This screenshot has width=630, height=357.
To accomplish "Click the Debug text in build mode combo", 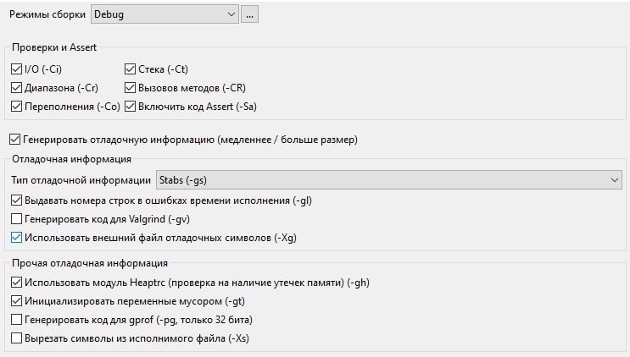I will click(109, 14).
